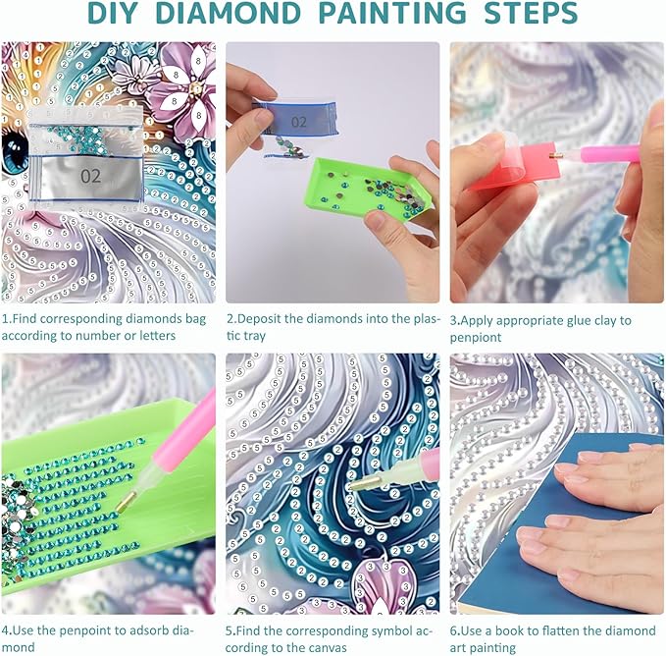Screen dimensions: 666x656
Task: Click the blue 02 bag held in fingers
Action: pyautogui.click(x=295, y=118)
